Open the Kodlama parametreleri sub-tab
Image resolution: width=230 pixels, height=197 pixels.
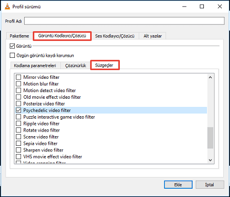35,65
